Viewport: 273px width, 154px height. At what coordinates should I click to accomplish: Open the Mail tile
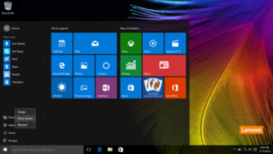pyautogui.click(x=95, y=43)
